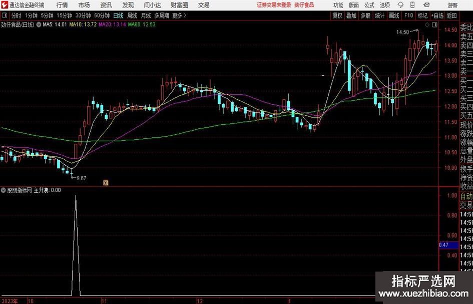Click the 证券交易未登录 login link
473x304 pixels.
pyautogui.click(x=274, y=5)
